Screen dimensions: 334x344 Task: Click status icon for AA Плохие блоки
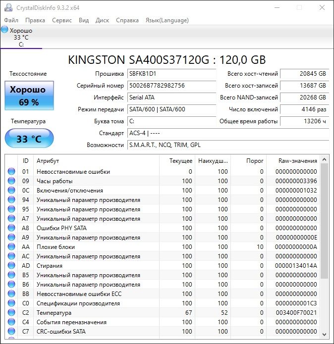(x=11, y=247)
